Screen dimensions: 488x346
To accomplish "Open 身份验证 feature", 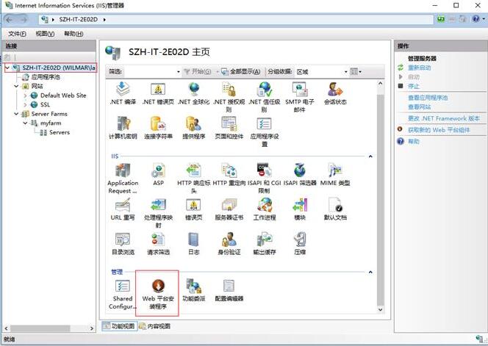I will click(x=229, y=244).
